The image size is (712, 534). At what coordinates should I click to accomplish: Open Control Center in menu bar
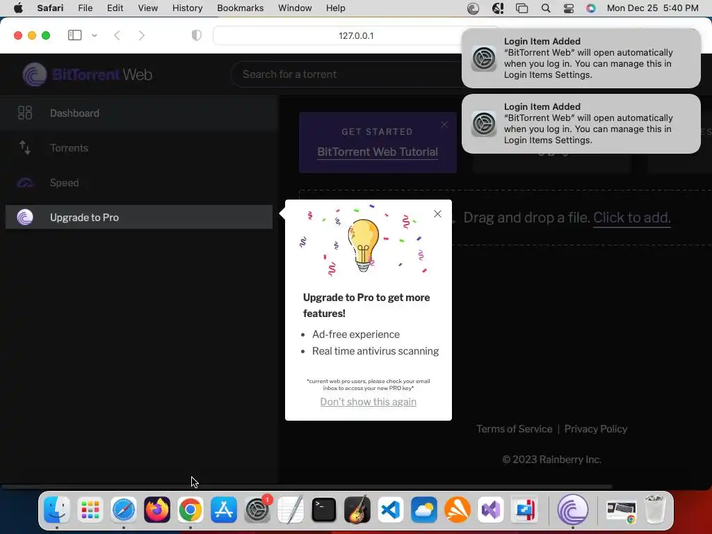click(569, 8)
